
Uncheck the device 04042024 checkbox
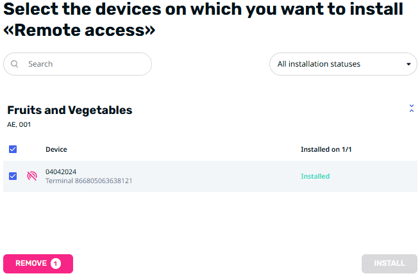13,176
